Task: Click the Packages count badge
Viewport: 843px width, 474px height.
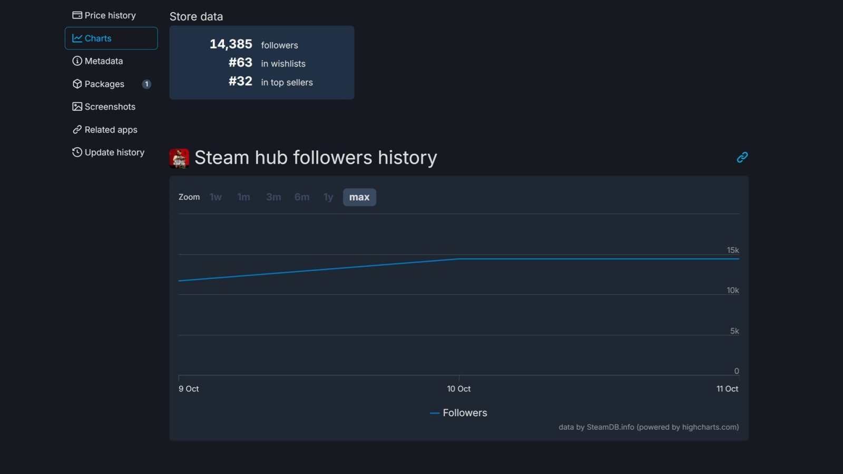Action: pyautogui.click(x=146, y=84)
